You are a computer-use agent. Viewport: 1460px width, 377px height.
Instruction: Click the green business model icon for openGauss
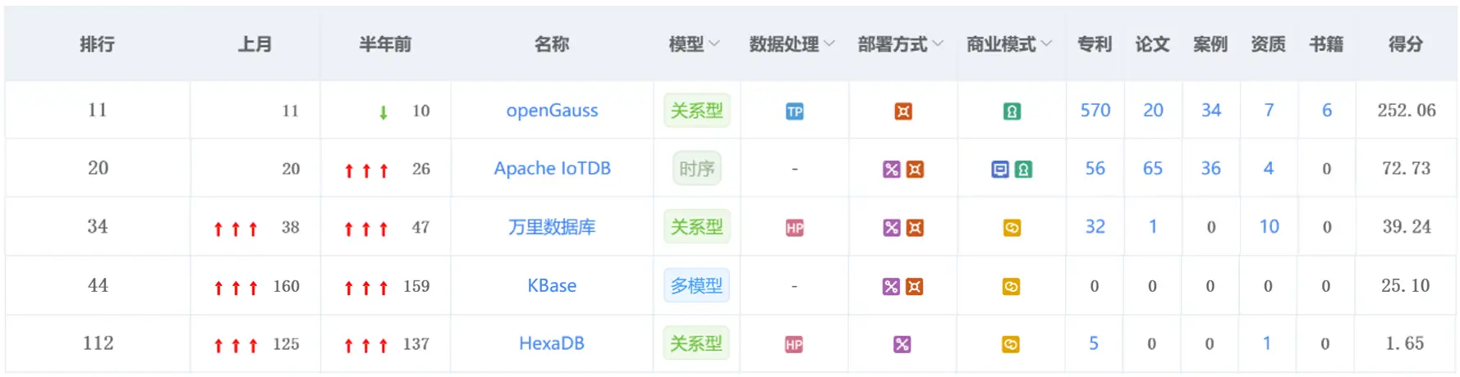point(1012,111)
